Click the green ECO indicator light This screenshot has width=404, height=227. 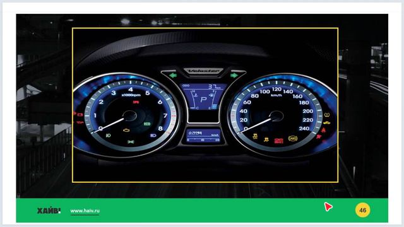pos(147,124)
